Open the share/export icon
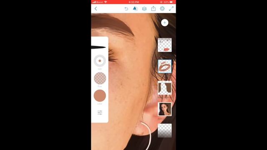Screen dimensions: 267x150 click(x=154, y=8)
